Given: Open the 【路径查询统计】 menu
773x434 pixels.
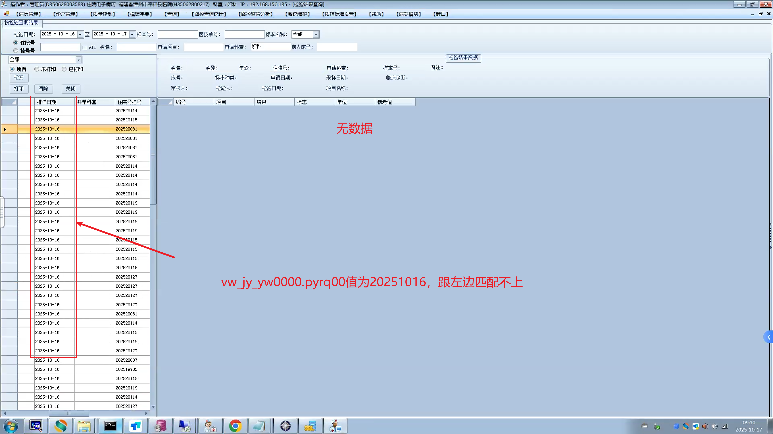Looking at the screenshot, I should pyautogui.click(x=209, y=14).
